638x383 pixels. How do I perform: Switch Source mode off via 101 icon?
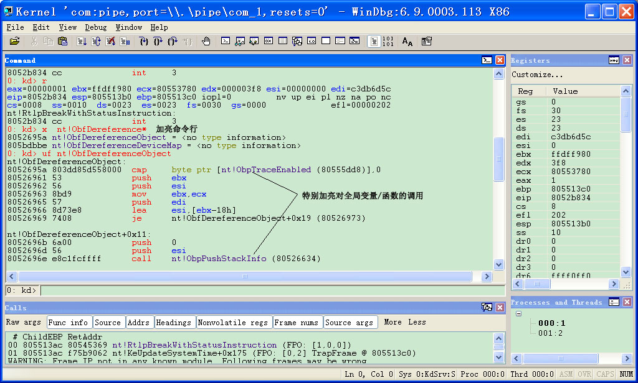pyautogui.click(x=388, y=41)
